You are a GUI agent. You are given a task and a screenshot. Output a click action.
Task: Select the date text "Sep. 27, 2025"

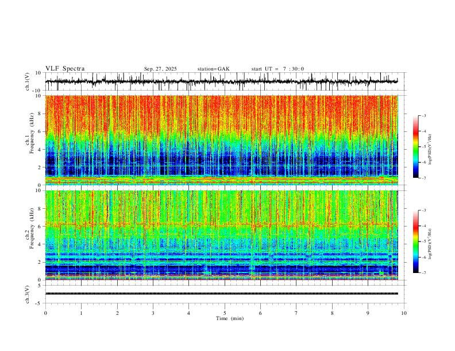[160, 69]
